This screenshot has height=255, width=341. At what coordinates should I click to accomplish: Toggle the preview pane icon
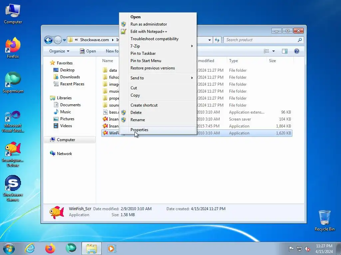(285, 51)
